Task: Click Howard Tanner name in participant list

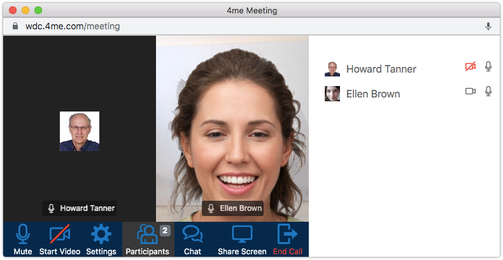Action: click(x=381, y=69)
